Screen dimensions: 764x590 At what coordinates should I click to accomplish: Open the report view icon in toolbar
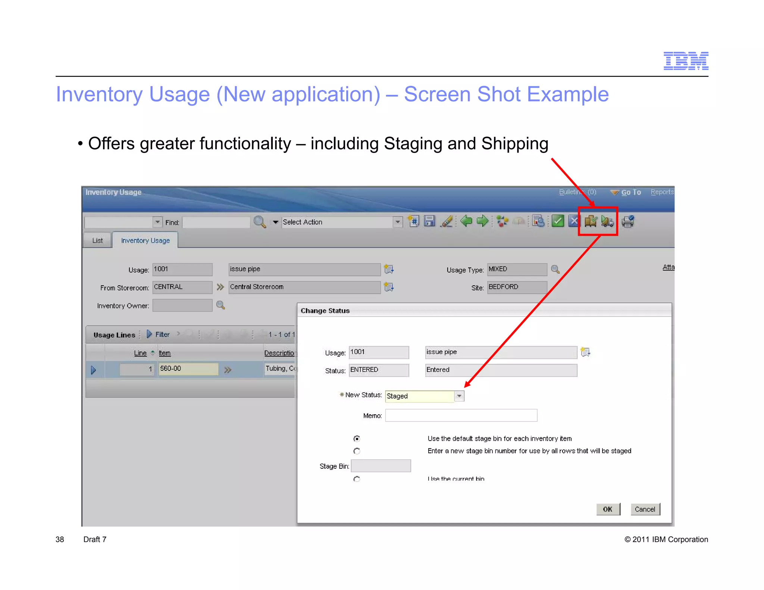[x=538, y=221]
